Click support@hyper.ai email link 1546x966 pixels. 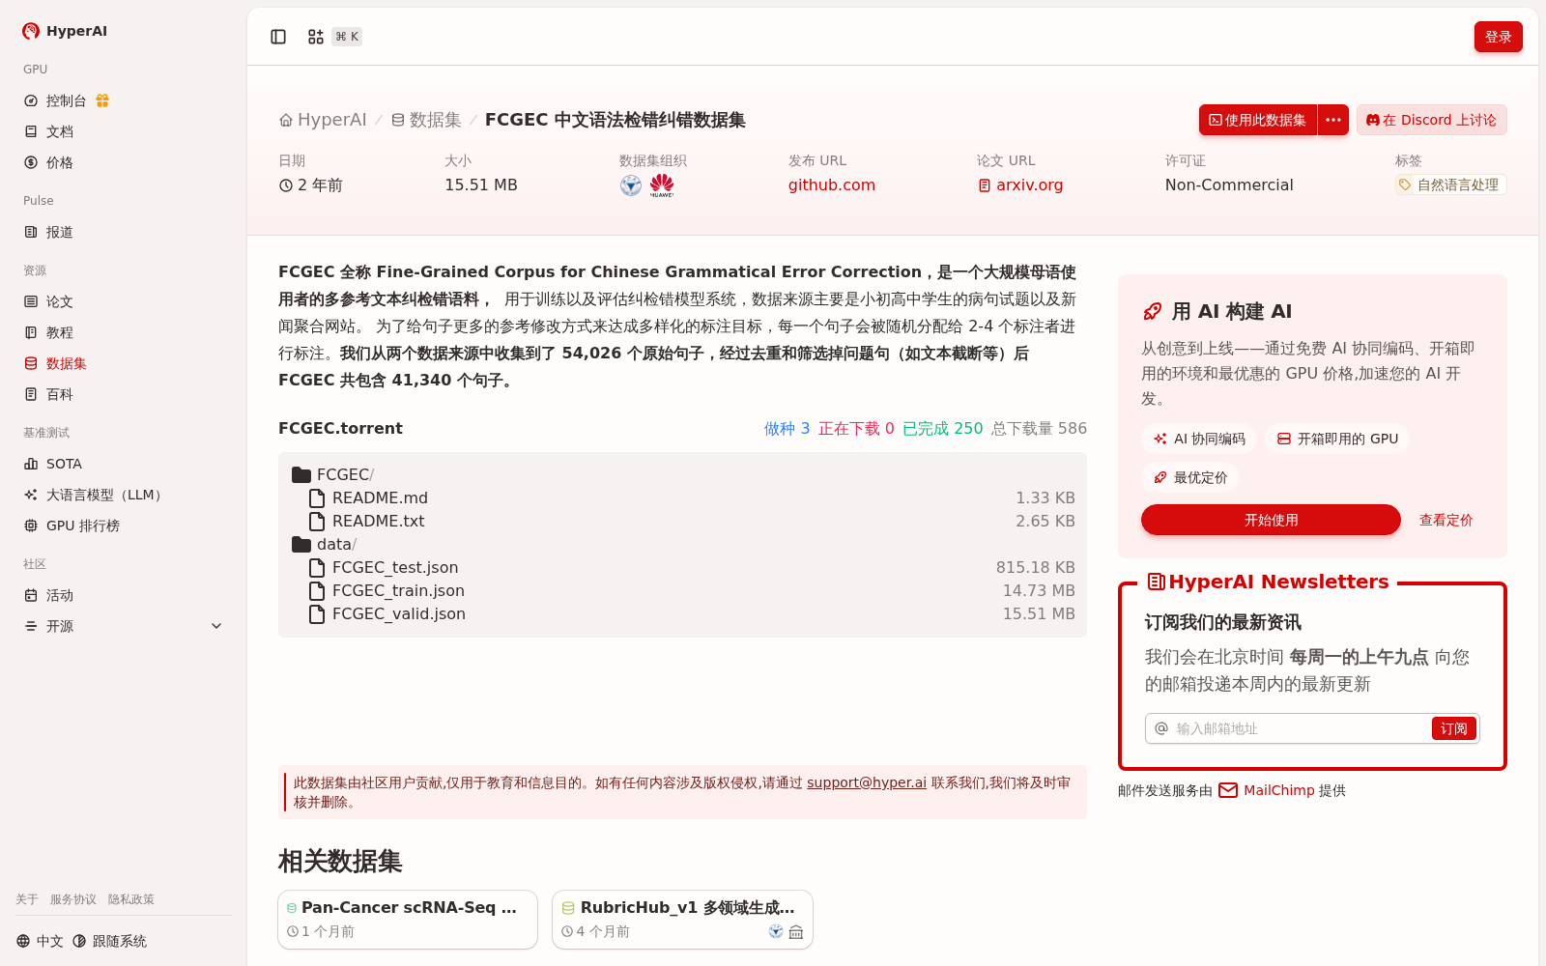[x=867, y=782]
